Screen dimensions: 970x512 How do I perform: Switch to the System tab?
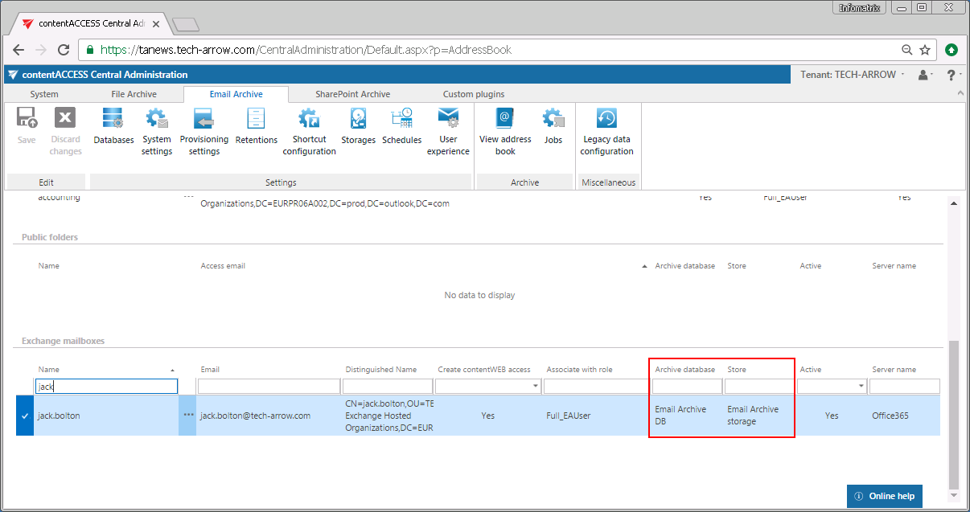click(x=44, y=94)
